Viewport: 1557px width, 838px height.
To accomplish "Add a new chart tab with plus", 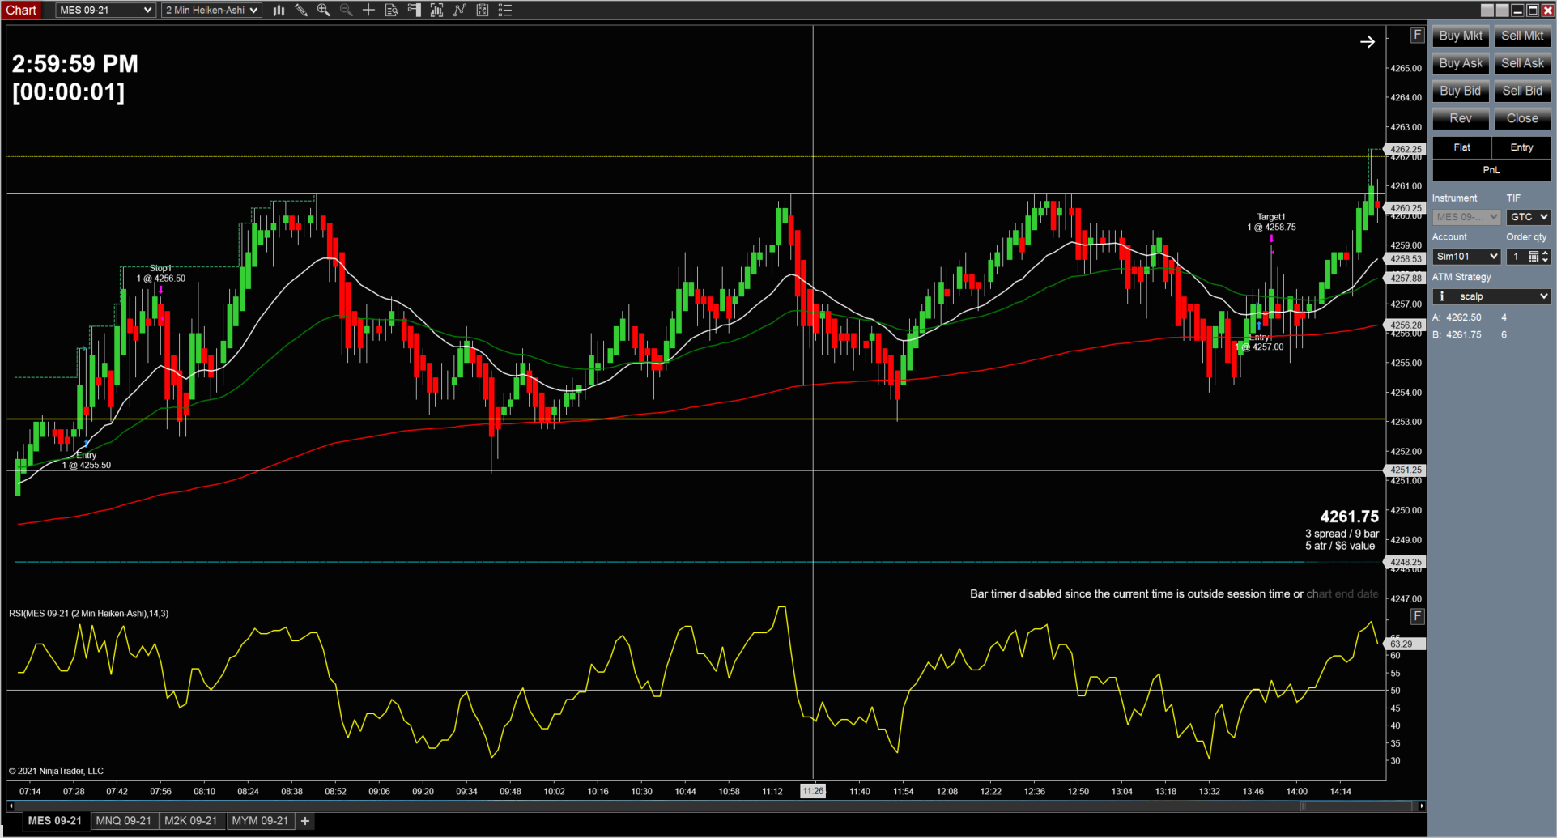I will point(305,821).
